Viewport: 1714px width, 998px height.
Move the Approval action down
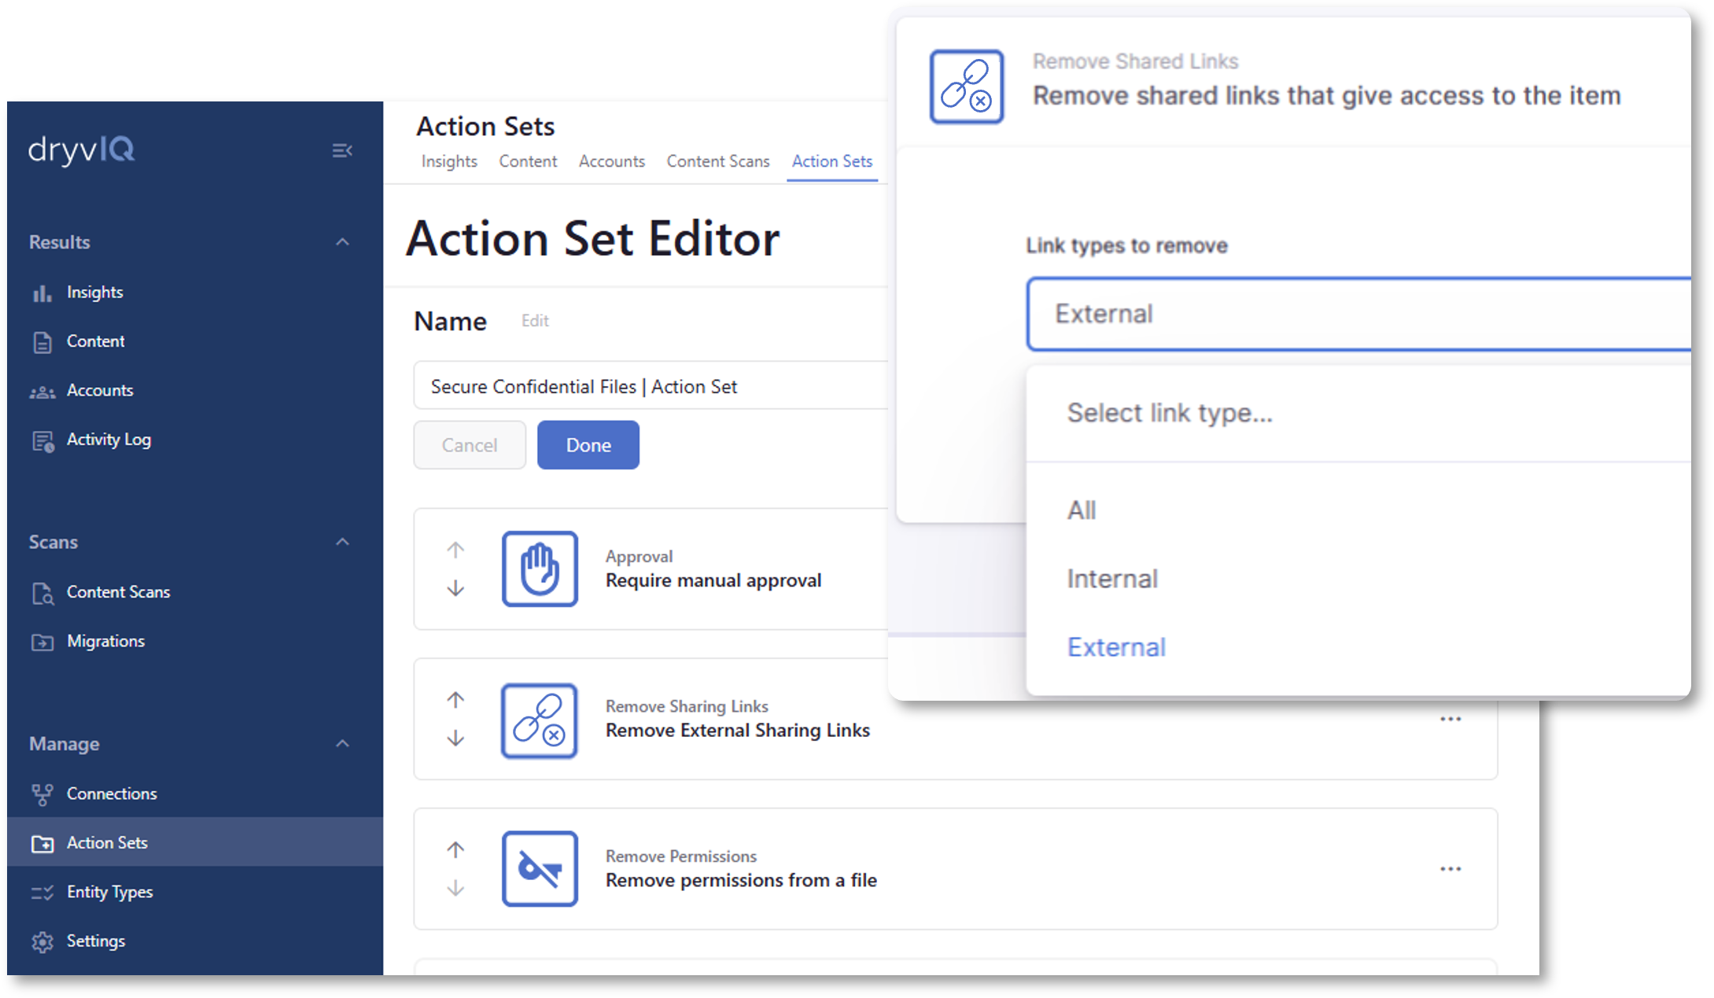pyautogui.click(x=455, y=588)
